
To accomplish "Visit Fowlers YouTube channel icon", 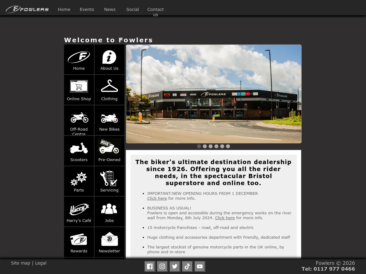I will point(200,266).
